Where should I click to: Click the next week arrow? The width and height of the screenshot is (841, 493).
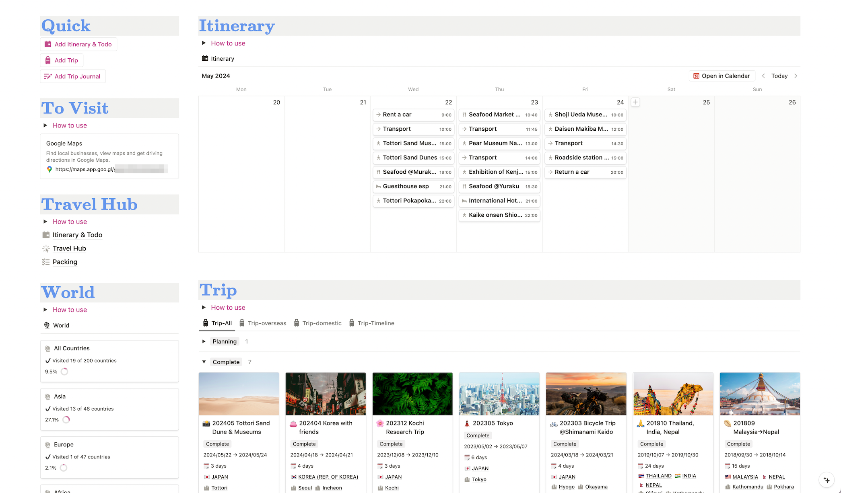point(796,76)
